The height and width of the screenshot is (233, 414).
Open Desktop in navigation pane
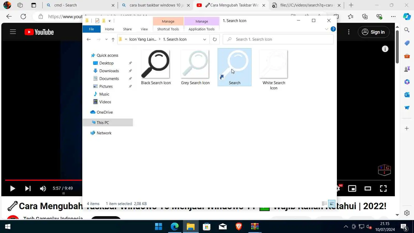coord(106,63)
